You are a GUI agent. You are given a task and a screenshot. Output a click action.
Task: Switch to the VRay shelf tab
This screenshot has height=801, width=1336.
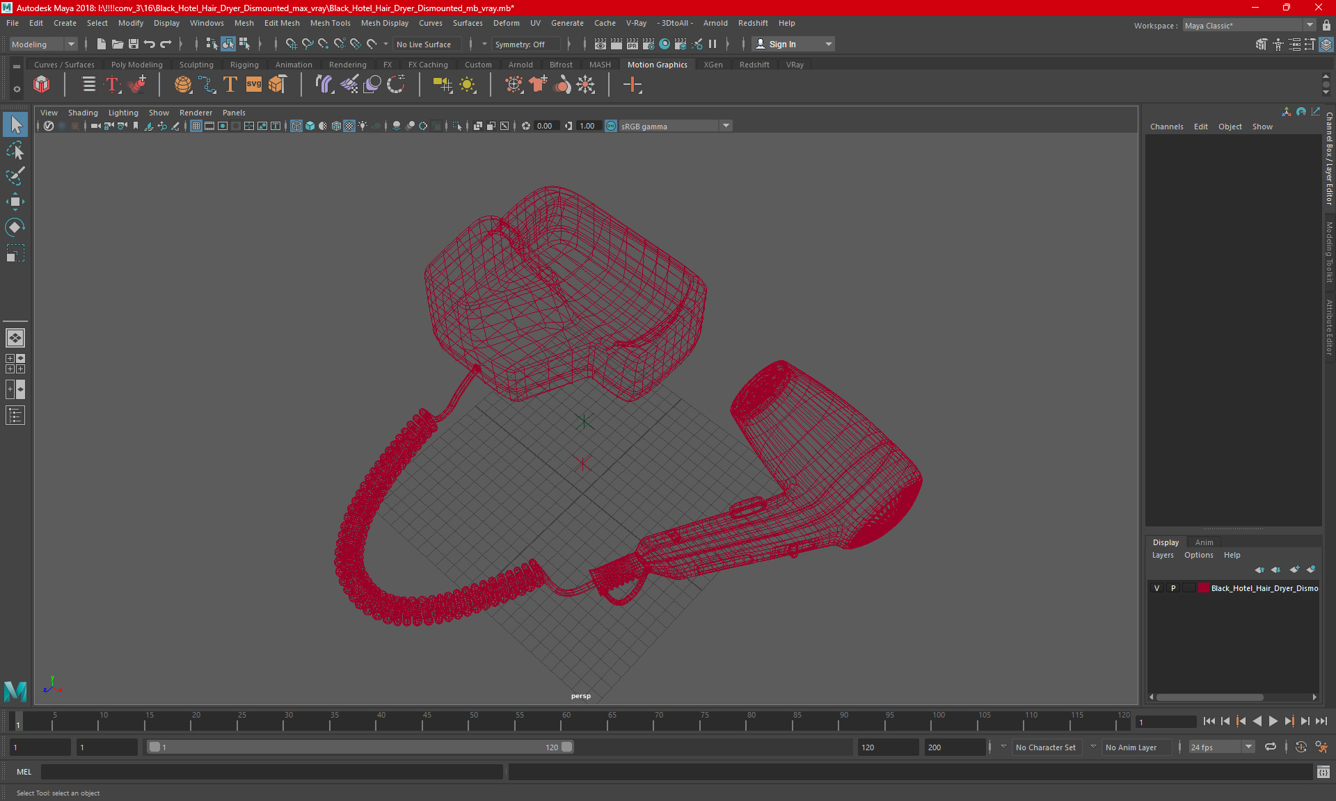click(x=795, y=65)
